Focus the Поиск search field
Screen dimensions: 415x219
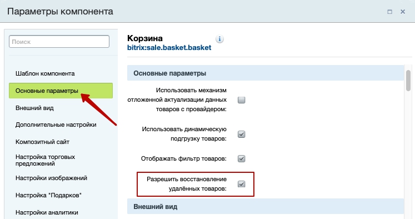pyautogui.click(x=59, y=42)
